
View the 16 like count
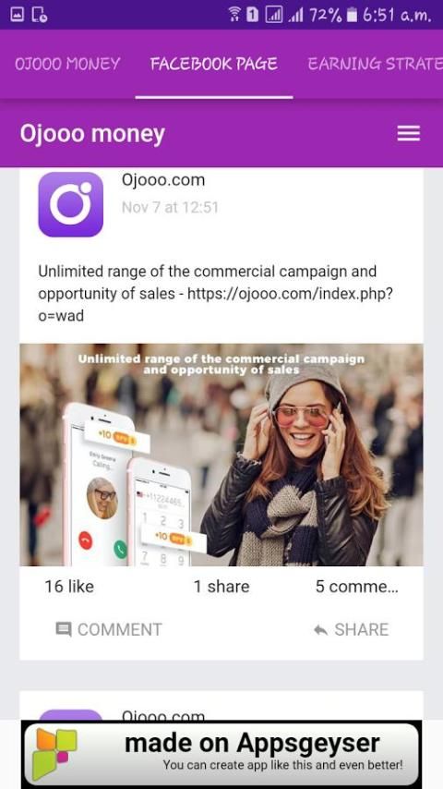[x=69, y=587]
